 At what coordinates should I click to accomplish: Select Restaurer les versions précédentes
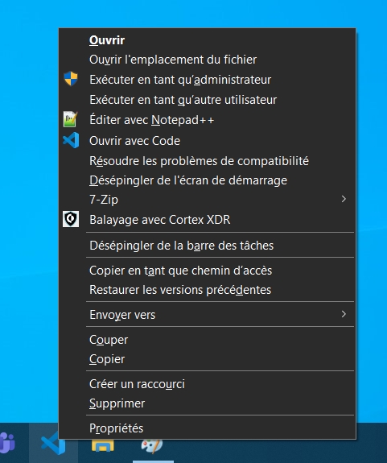(208, 290)
